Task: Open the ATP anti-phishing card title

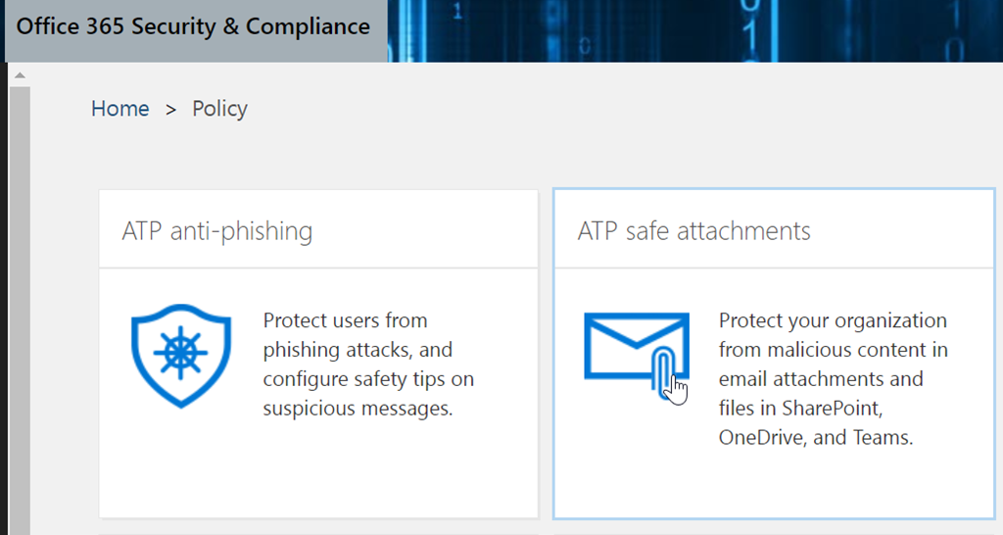Action: pos(216,231)
